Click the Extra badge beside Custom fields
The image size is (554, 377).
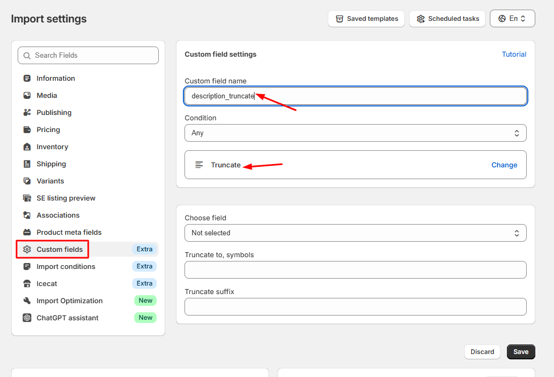tap(144, 249)
